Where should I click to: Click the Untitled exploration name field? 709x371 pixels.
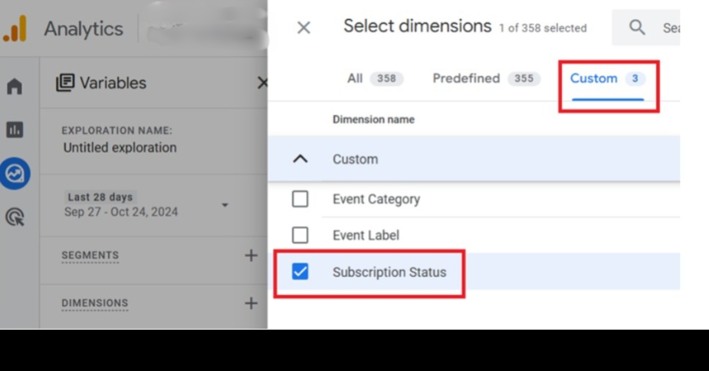coord(120,148)
